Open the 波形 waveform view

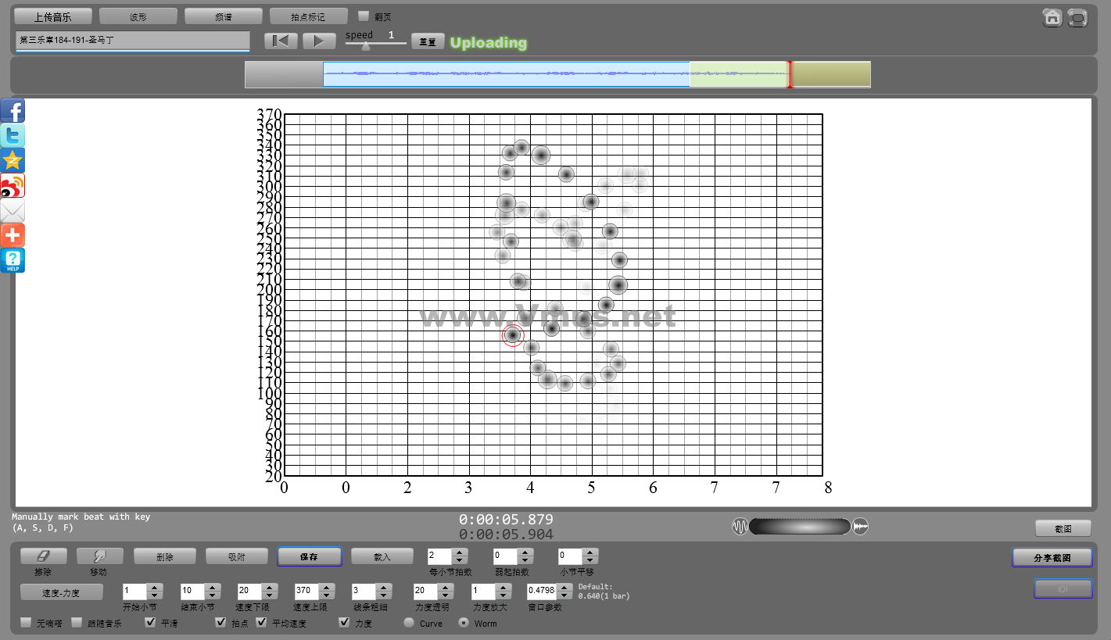point(138,16)
